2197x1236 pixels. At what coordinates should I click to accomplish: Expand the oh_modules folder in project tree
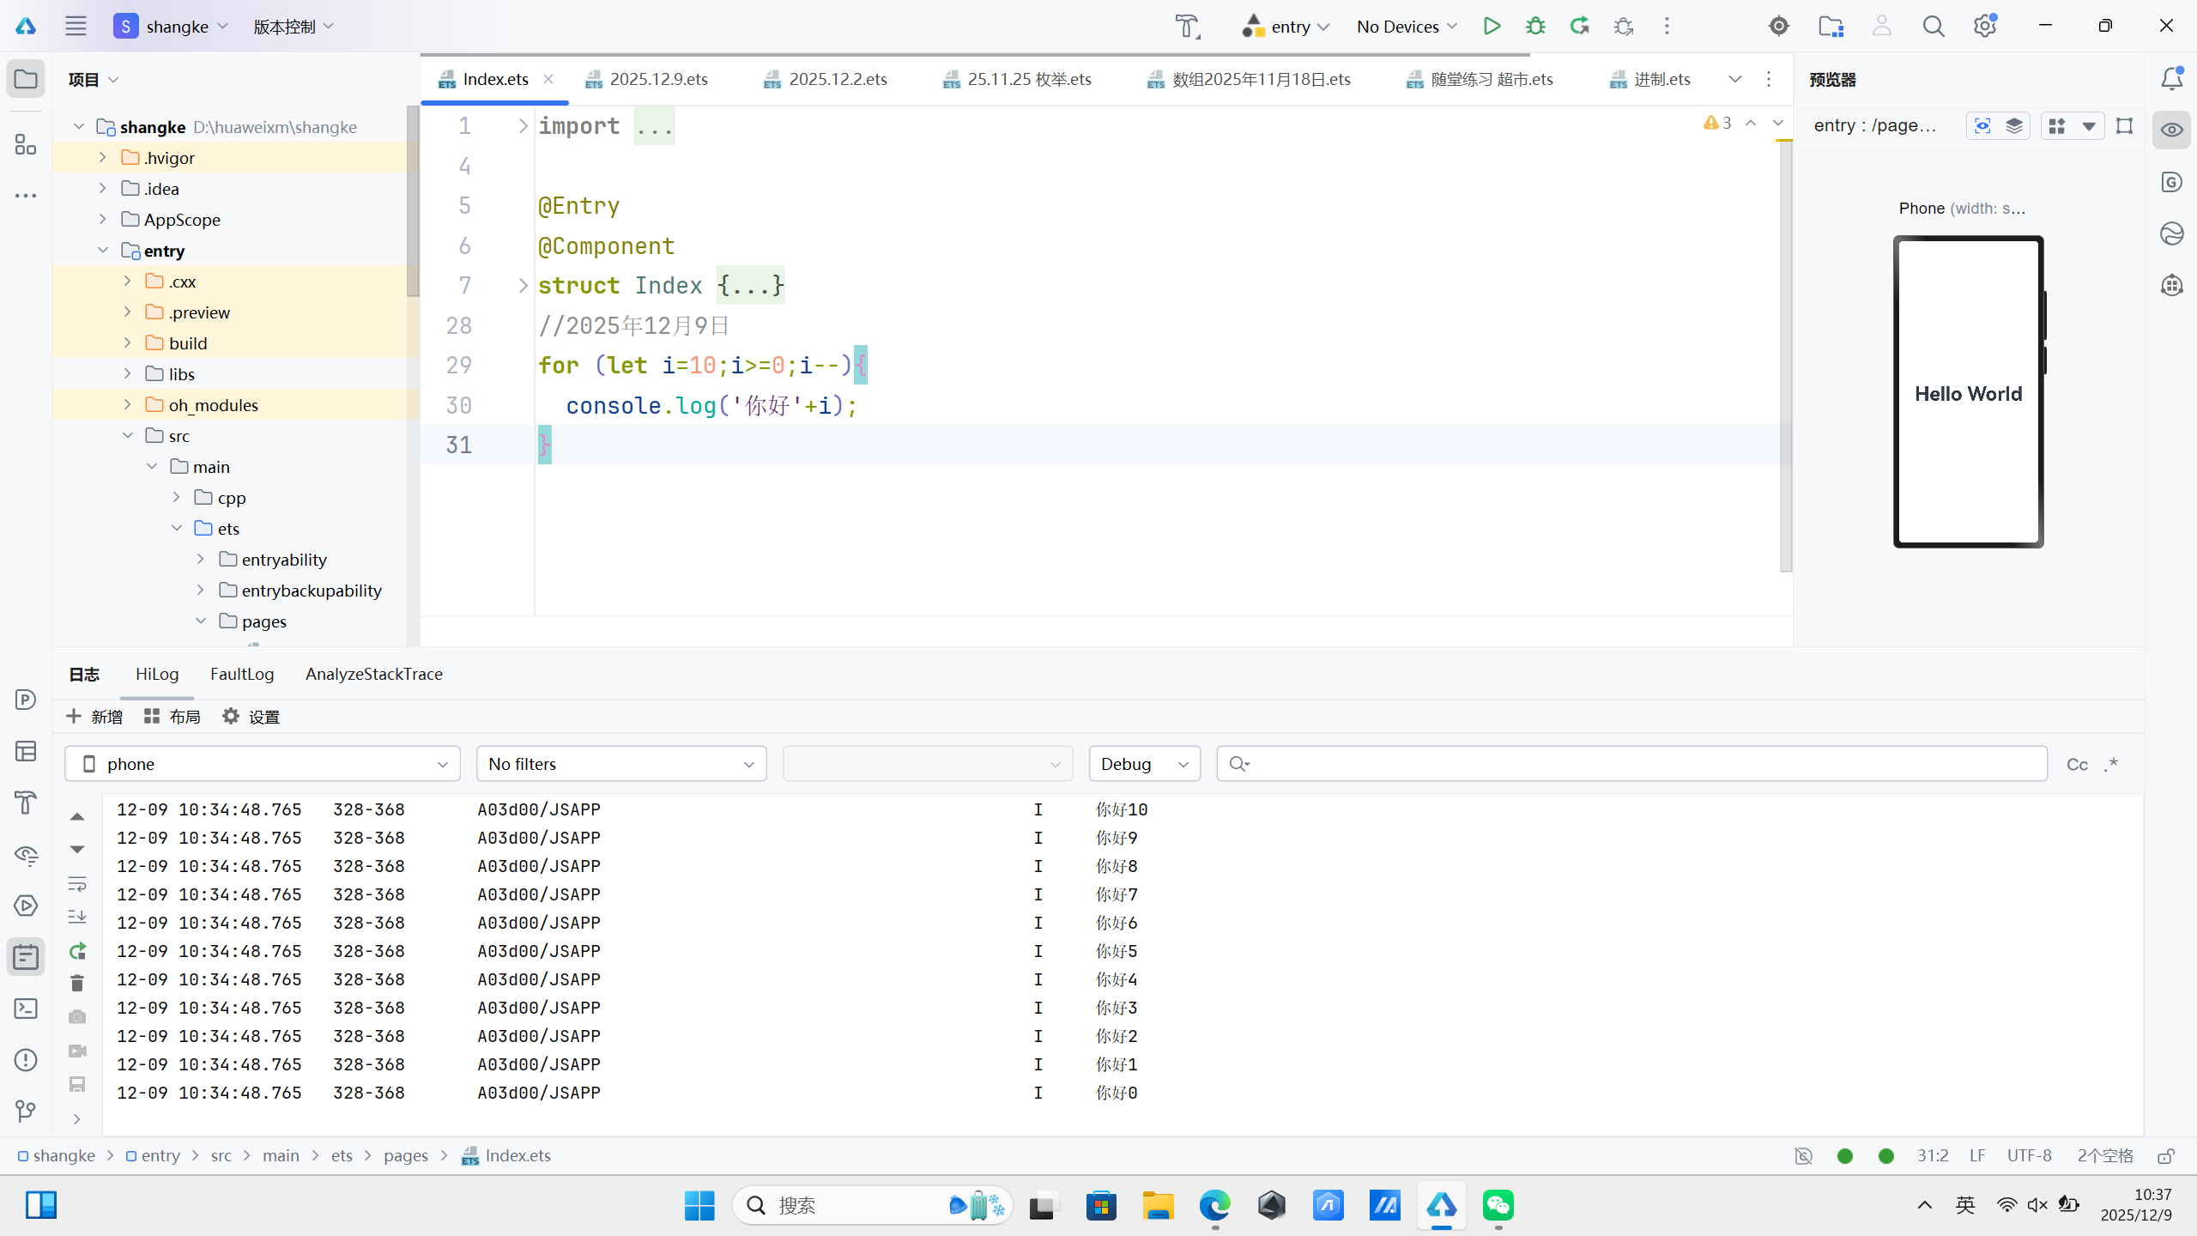click(128, 404)
